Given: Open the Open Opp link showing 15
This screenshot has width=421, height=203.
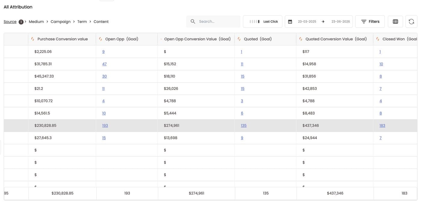Looking at the screenshot, I should [104, 138].
